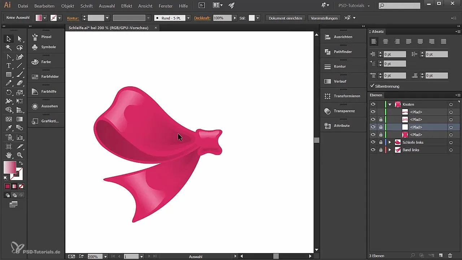
Task: Open the Objekt menu
Action: [x=67, y=6]
